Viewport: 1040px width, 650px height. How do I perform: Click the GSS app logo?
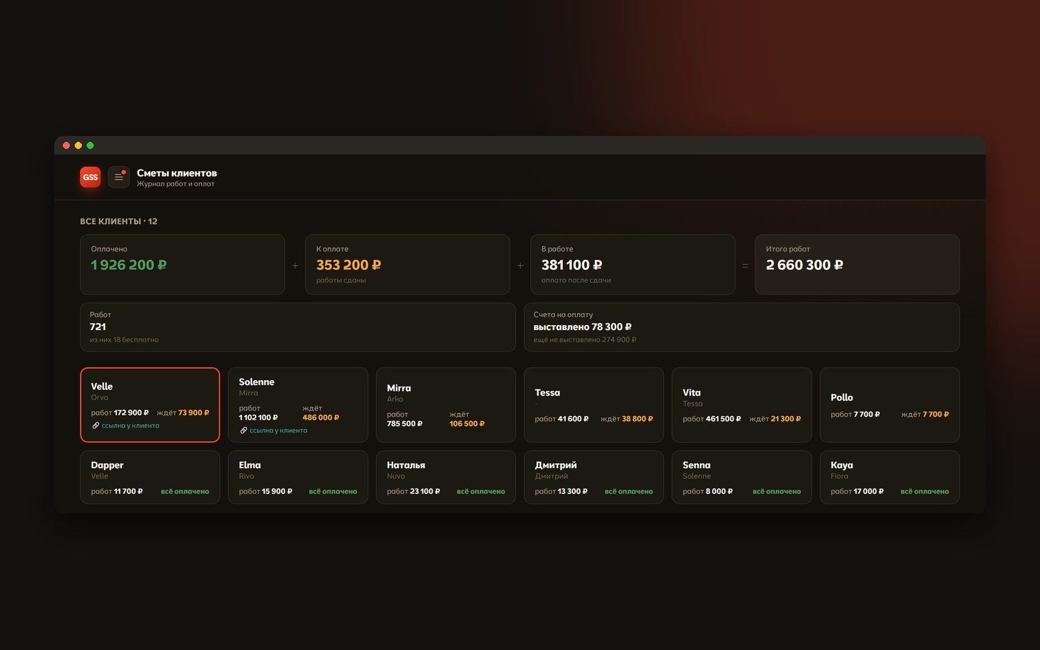pos(90,177)
